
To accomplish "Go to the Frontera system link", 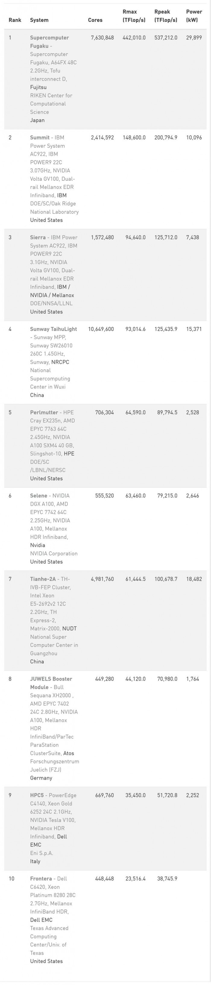I will point(41,879).
